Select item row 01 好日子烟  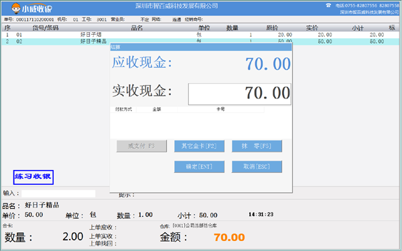pos(201,35)
